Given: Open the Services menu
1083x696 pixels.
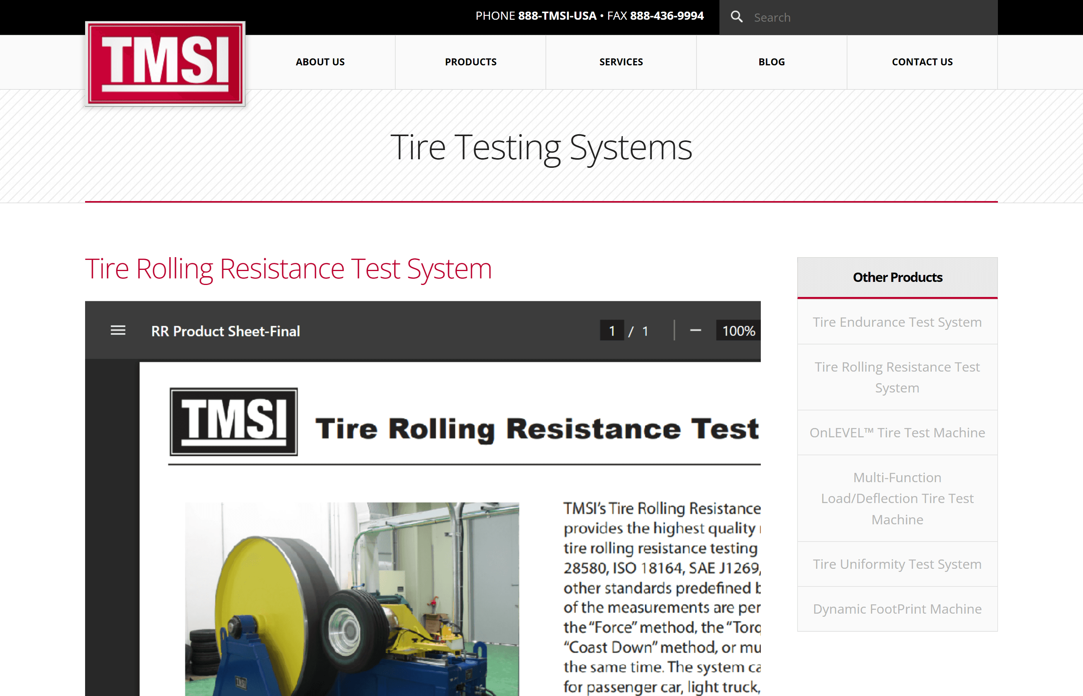Looking at the screenshot, I should pyautogui.click(x=621, y=62).
